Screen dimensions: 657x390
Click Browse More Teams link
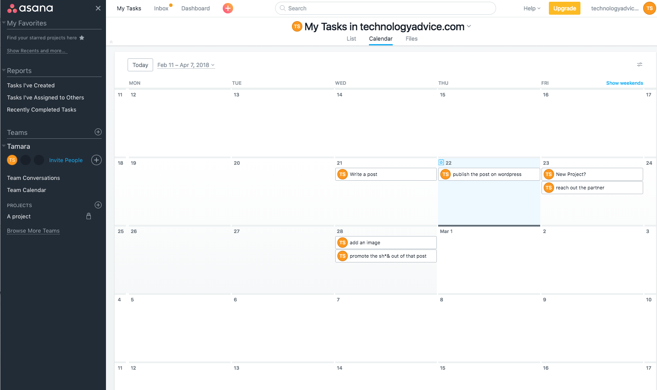[x=33, y=230]
